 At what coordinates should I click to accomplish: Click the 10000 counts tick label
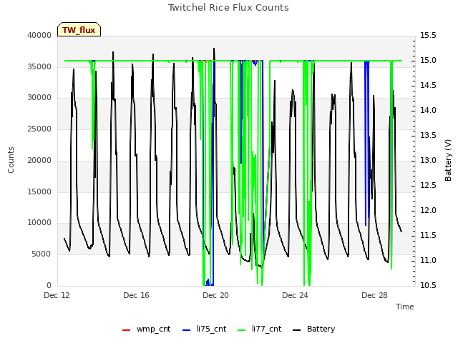(39, 222)
